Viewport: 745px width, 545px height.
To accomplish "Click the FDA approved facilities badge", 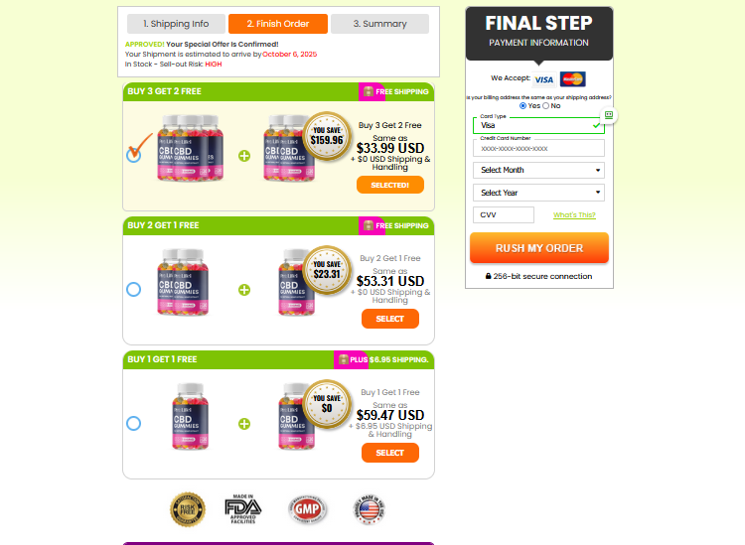I will pyautogui.click(x=242, y=509).
